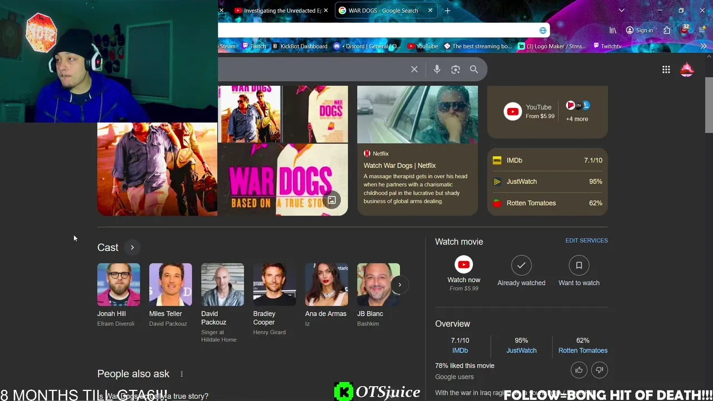Open the Netflix car scene thumbnail
713x401 pixels.
click(417, 115)
